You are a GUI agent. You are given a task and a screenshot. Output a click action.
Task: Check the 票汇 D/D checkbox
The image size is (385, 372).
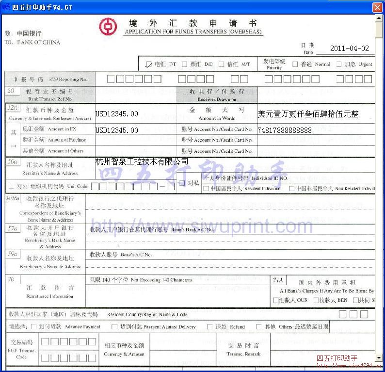pos(184,64)
